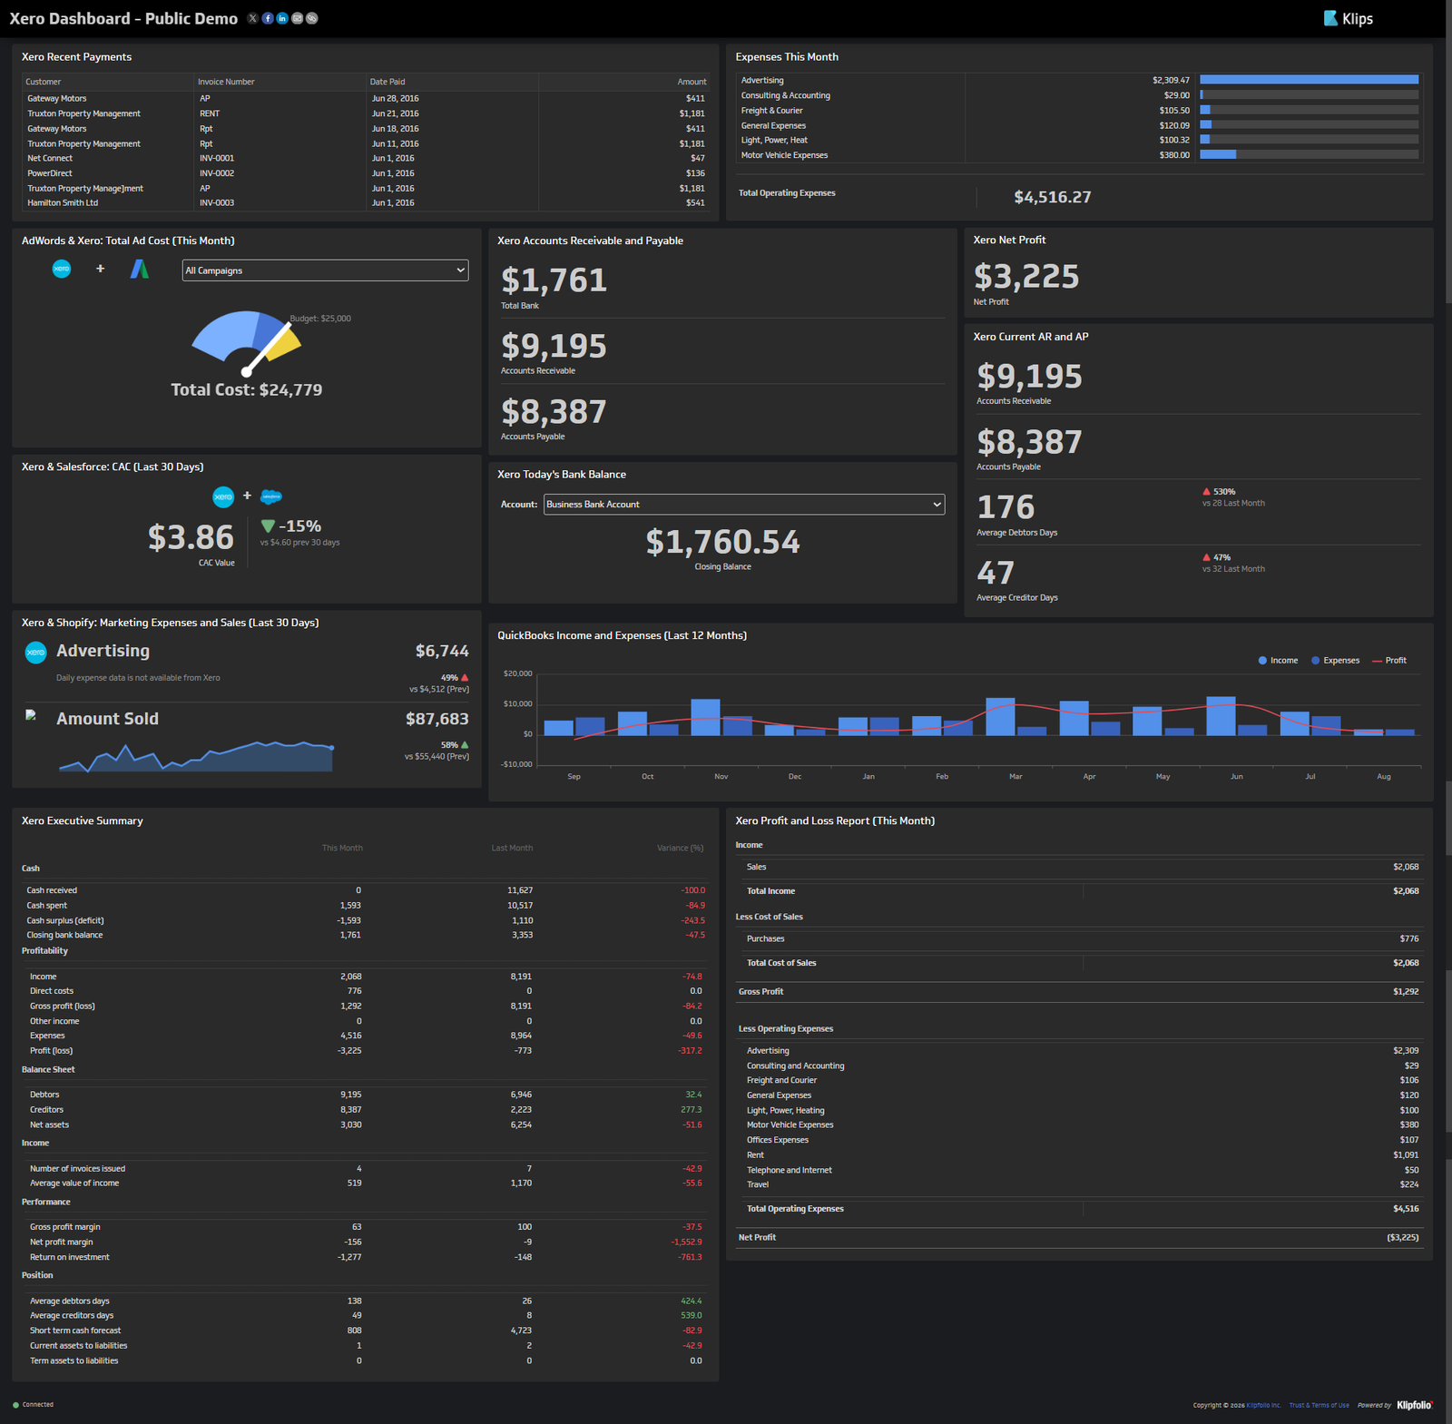Click broken image icon beside Amount Sold

pos(31,715)
